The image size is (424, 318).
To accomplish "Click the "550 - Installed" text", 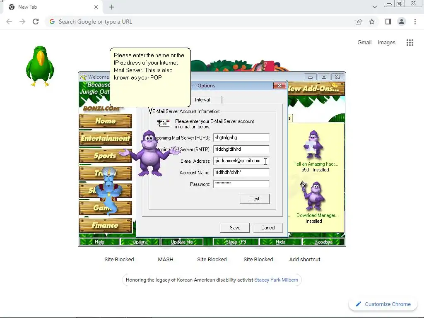I will click(x=315, y=170).
